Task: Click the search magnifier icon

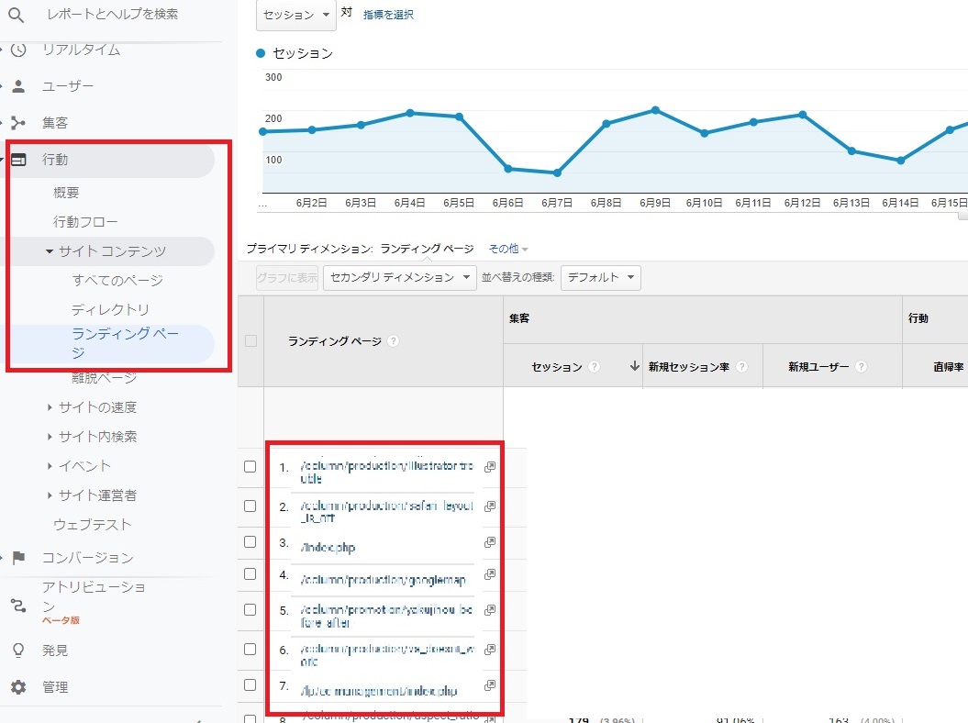Action: (x=17, y=16)
